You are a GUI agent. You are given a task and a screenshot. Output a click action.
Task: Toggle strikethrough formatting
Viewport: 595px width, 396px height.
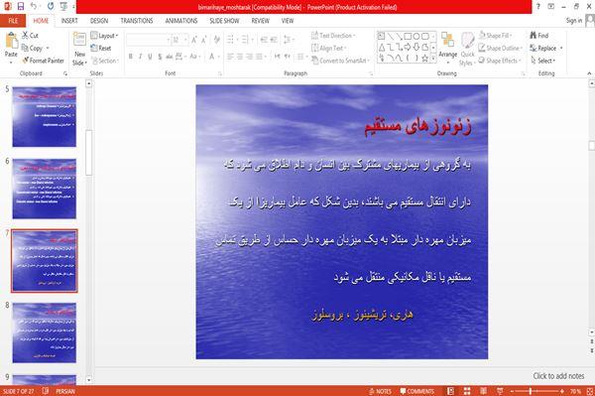point(170,57)
